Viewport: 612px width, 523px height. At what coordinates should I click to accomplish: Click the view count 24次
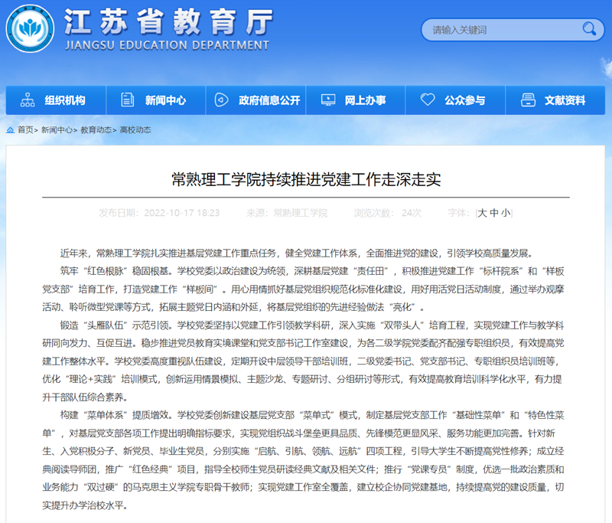pos(412,214)
